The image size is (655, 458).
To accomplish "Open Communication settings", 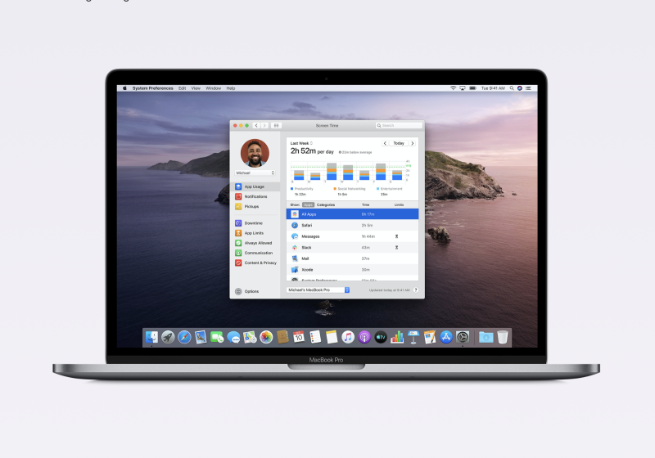I will pyautogui.click(x=258, y=253).
